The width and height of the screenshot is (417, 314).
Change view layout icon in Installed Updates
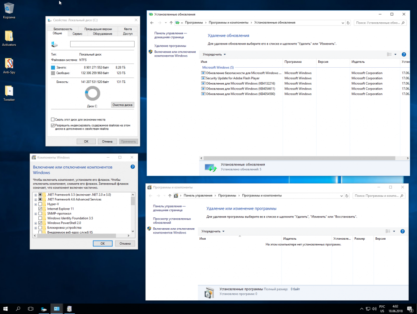389,54
